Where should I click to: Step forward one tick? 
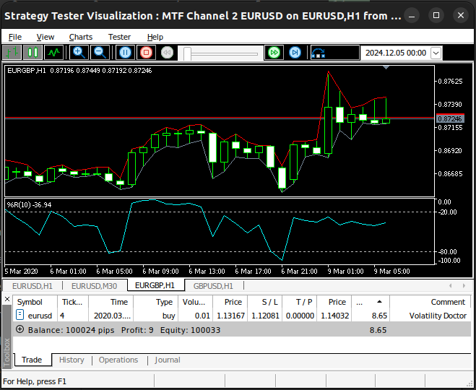pyautogui.click(x=295, y=53)
